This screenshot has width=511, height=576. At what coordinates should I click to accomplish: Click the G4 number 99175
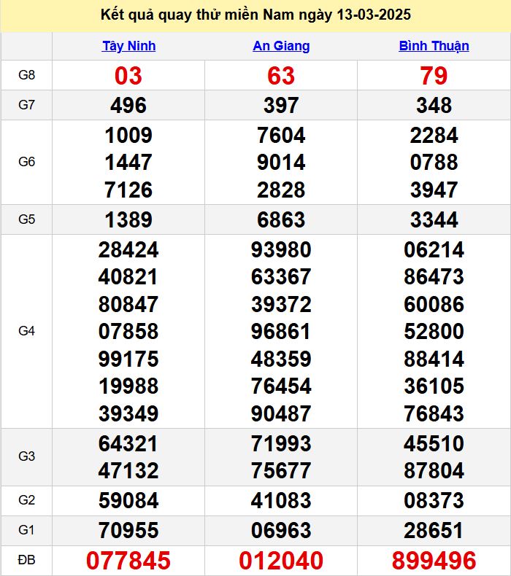(x=128, y=359)
